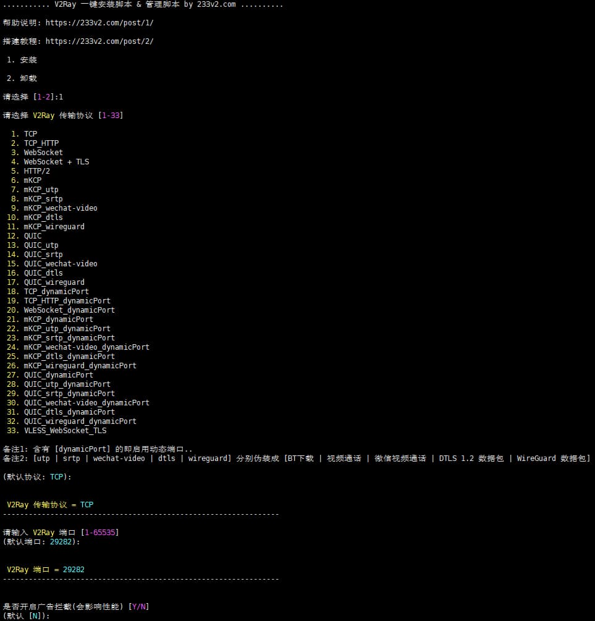Select the '13. QUIC_utp' line
Screen dimensions: 595x621
pyautogui.click(x=33, y=245)
